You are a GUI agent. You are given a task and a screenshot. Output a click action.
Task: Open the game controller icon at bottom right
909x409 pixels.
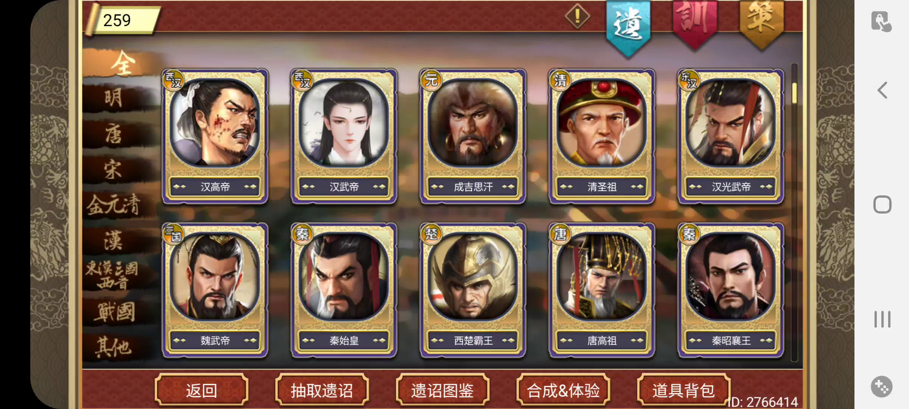[882, 387]
